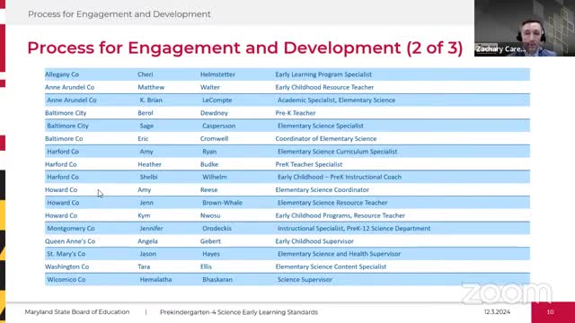The height and width of the screenshot is (323, 575).
Task: Click the 'Maryland State Board of Education' footer
Action: [x=77, y=312]
